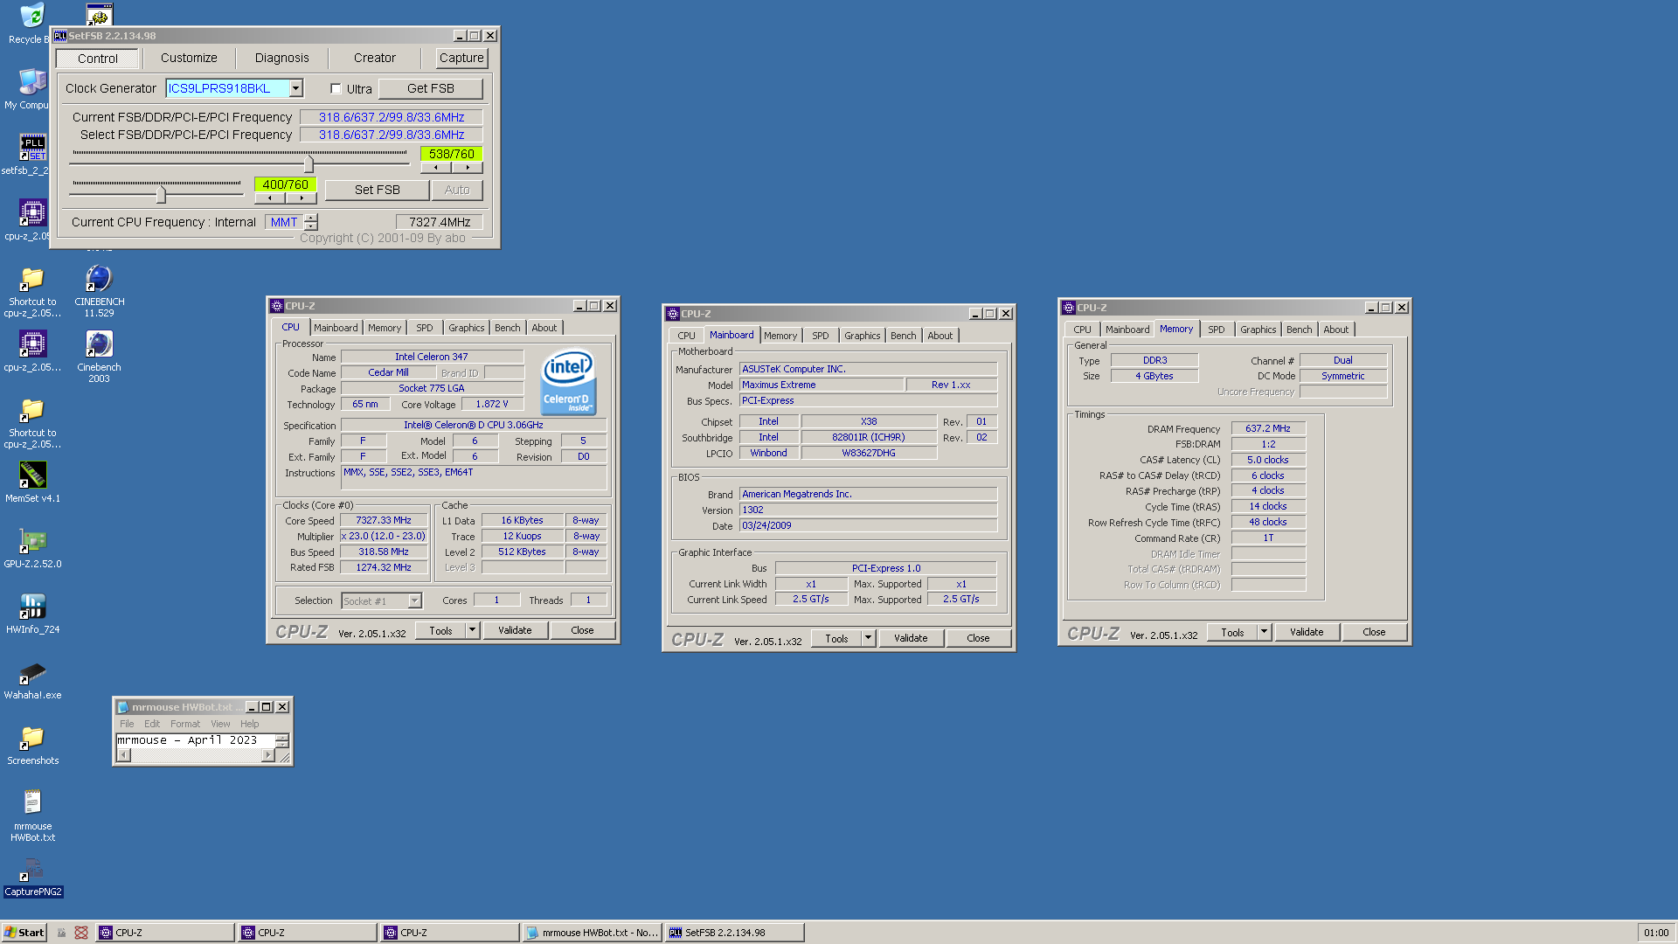The width and height of the screenshot is (1678, 944).
Task: Click the Select FSB frequency field
Action: (392, 135)
